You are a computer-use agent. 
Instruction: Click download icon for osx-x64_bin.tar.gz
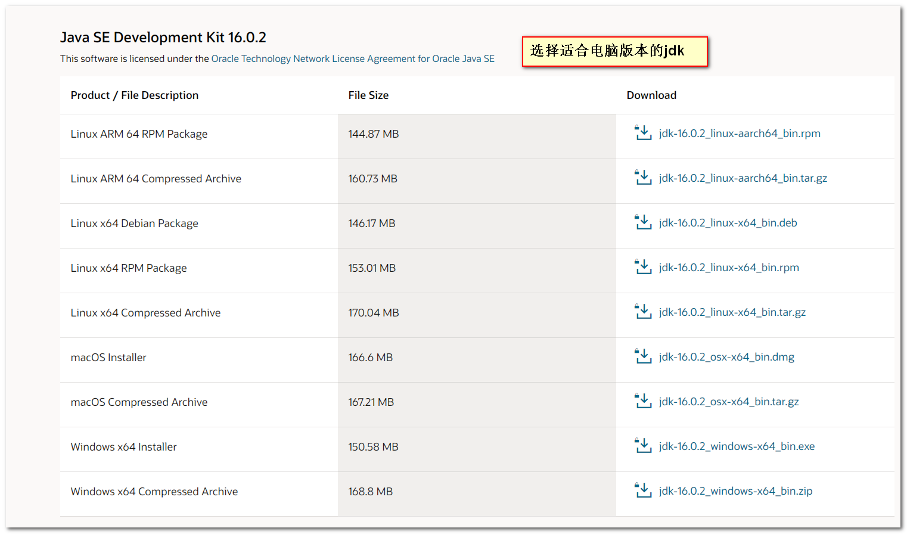click(643, 401)
